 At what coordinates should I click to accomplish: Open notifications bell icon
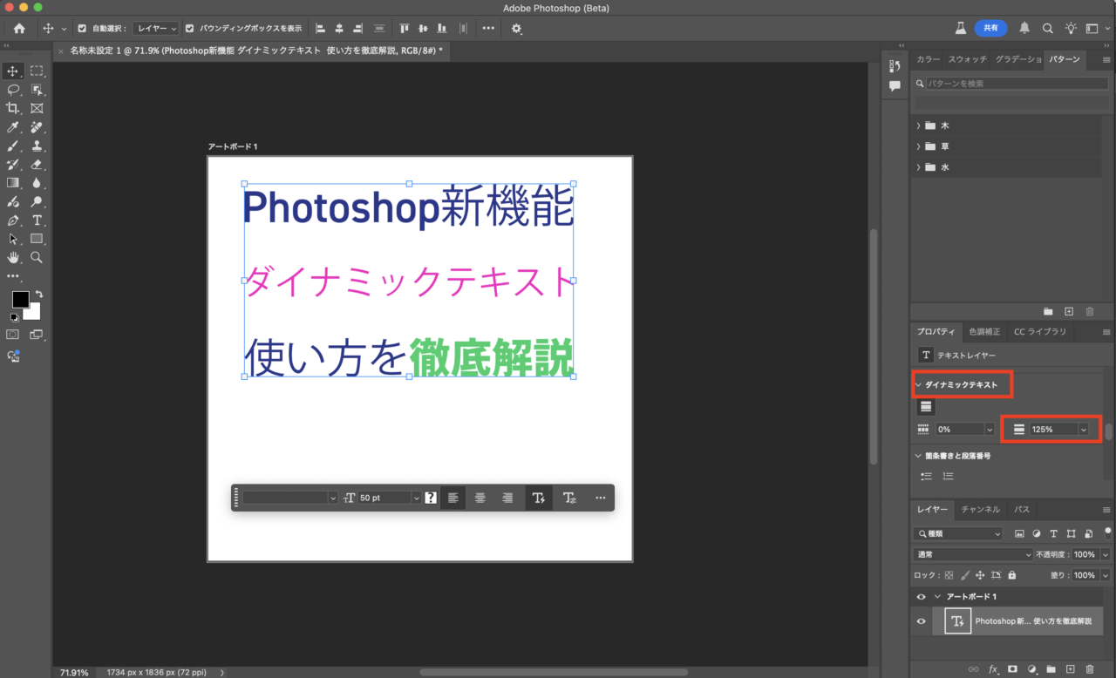1024,28
